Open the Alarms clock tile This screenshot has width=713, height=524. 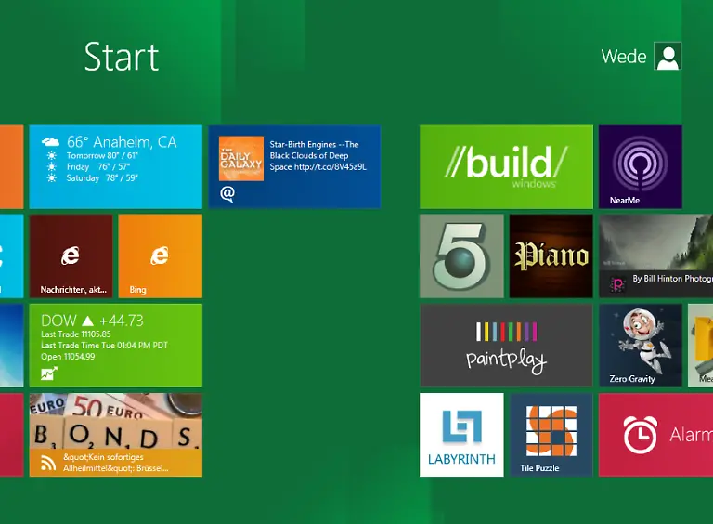tap(655, 435)
